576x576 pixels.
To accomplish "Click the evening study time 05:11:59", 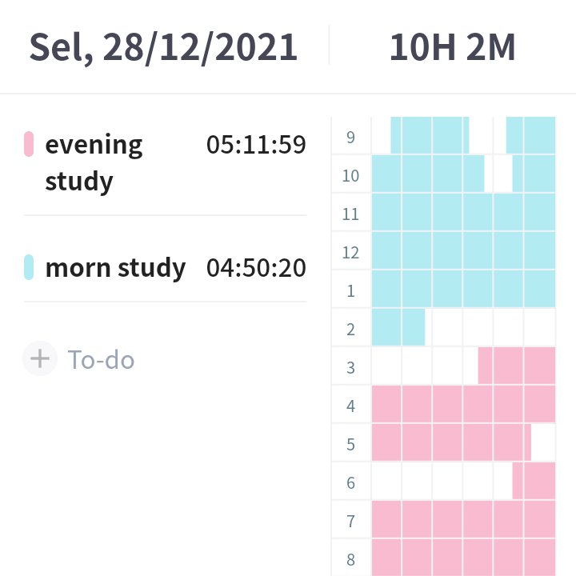I will (256, 144).
